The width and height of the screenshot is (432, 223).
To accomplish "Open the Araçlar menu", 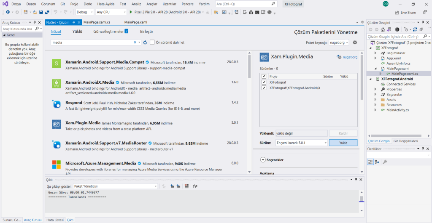I will (151, 4).
